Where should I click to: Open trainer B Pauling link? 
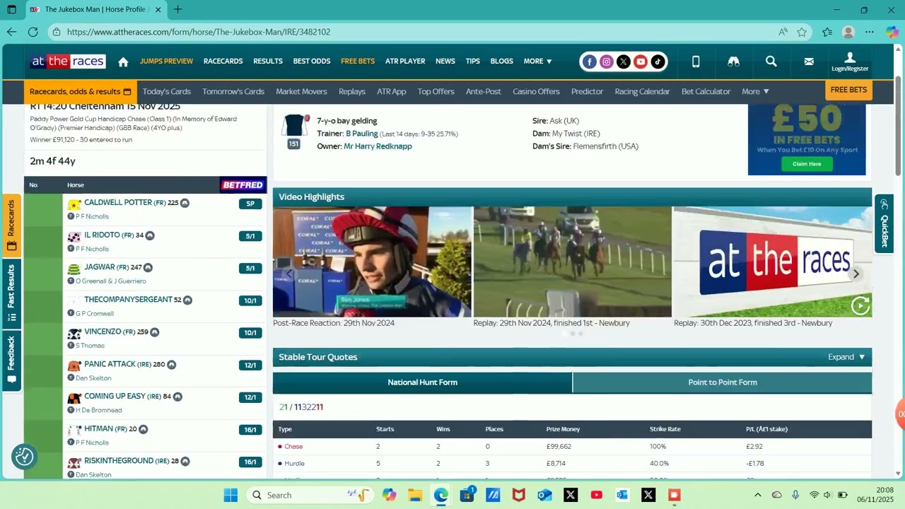[x=362, y=134]
